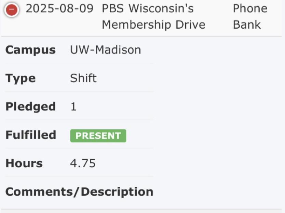Collapse the expanded row with red minus icon
The image size is (285, 213).
pyautogui.click(x=12, y=10)
